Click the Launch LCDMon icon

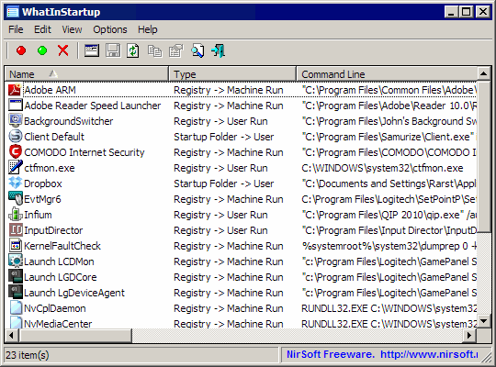point(16,261)
